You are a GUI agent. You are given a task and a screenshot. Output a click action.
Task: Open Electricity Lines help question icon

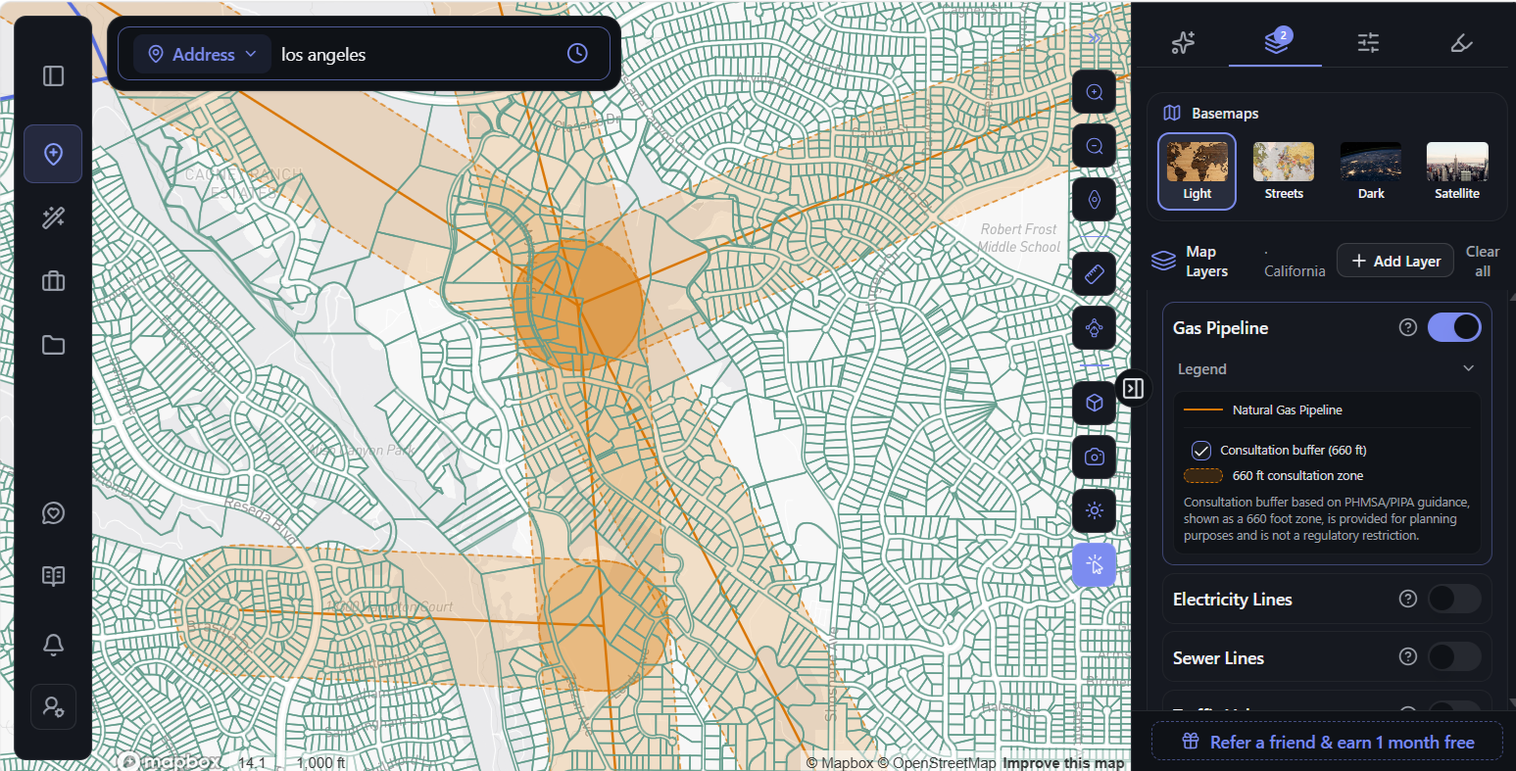pyautogui.click(x=1408, y=599)
